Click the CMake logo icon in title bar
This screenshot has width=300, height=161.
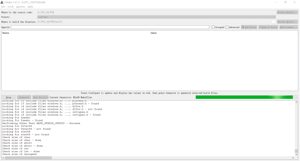click(x=2, y=2)
